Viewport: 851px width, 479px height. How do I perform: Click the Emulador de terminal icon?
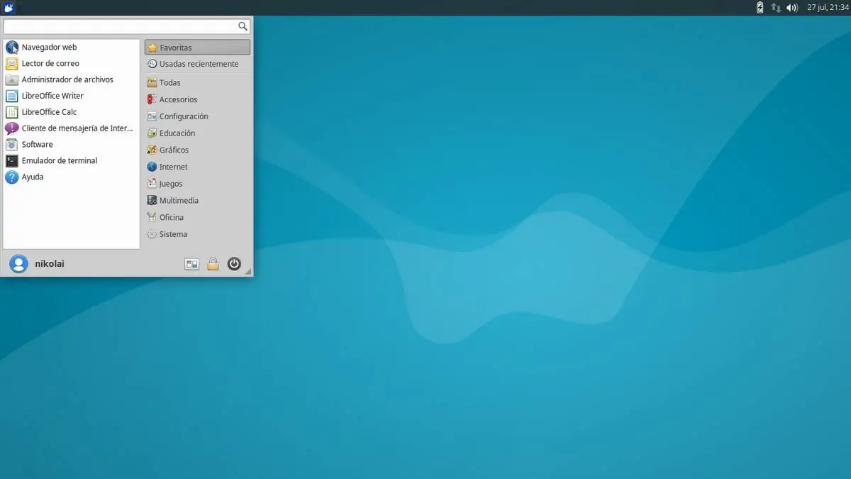coord(11,161)
